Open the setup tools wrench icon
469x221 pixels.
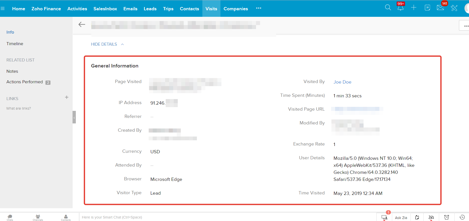pos(454,8)
